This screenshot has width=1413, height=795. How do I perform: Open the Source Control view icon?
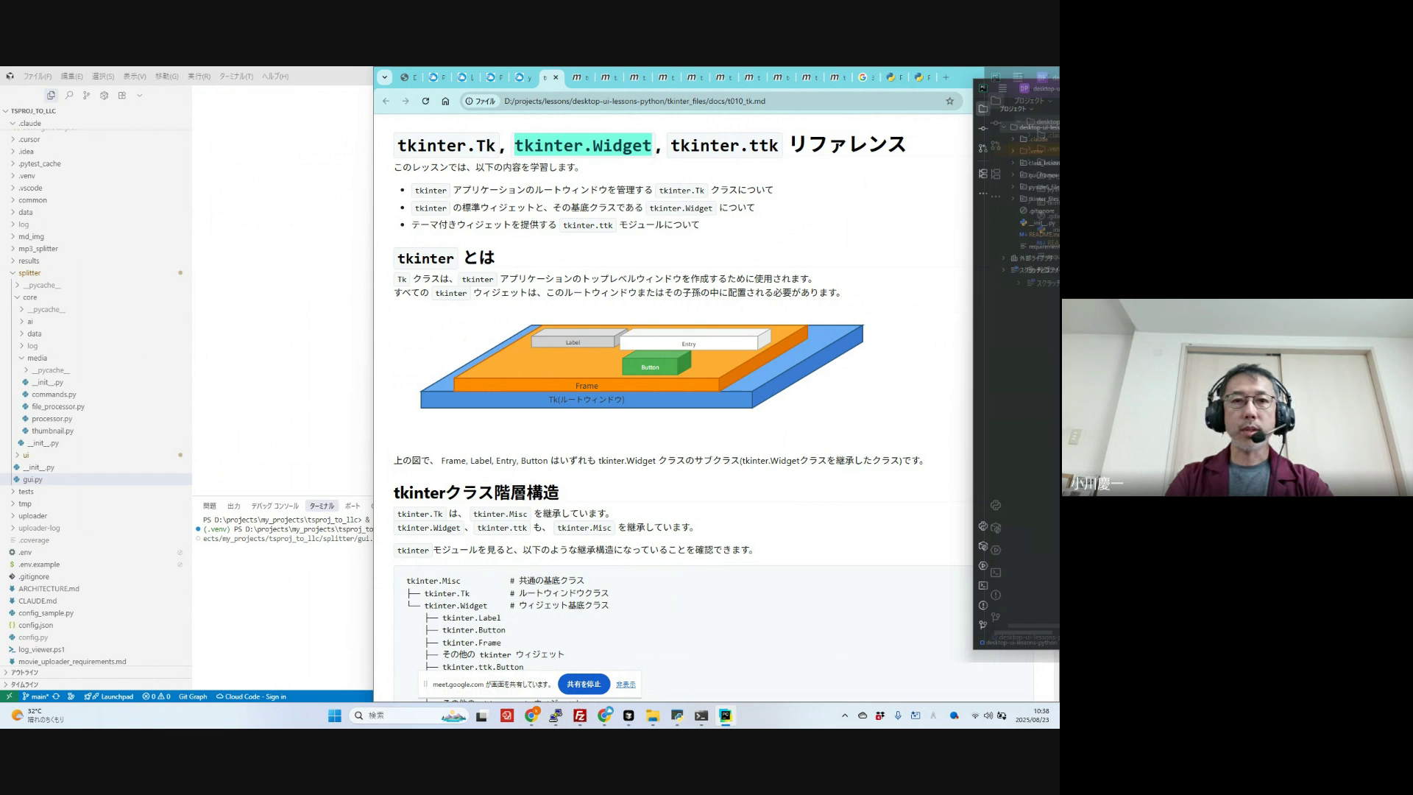tap(87, 95)
